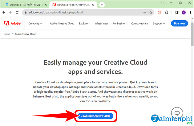Click Adobe Creative Cloud breadcrumb
This screenshot has height=126, width=194.
coord(25,34)
